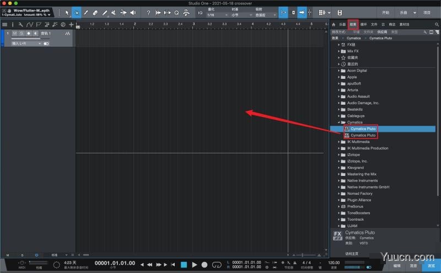Click the IQ input quantize button

(x=200, y=13)
